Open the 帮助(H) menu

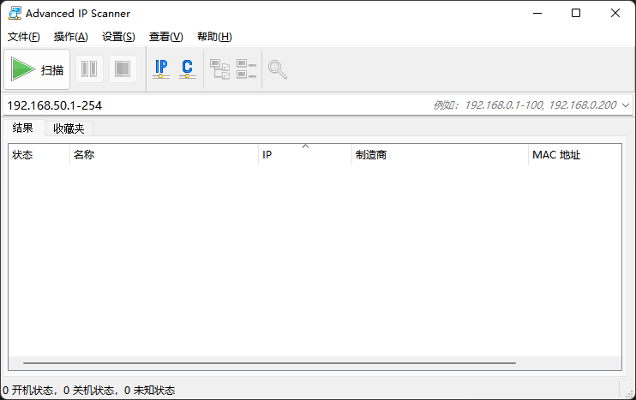tap(214, 37)
